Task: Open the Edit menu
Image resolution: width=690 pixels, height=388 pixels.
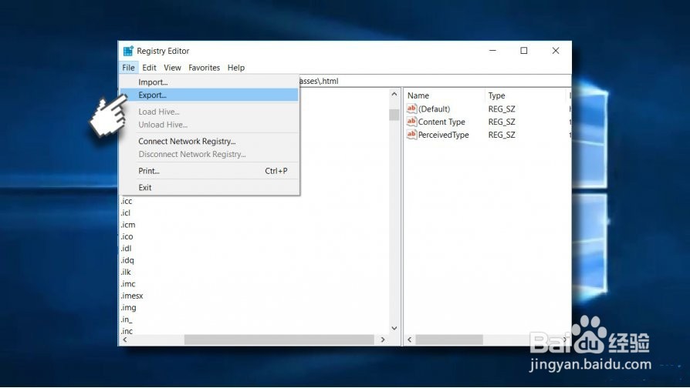Action: click(x=149, y=68)
